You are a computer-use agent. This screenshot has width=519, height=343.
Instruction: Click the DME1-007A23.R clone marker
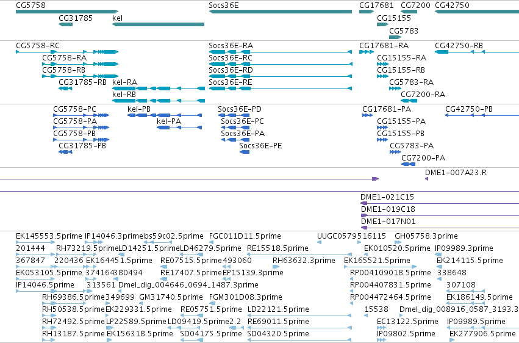point(427,179)
